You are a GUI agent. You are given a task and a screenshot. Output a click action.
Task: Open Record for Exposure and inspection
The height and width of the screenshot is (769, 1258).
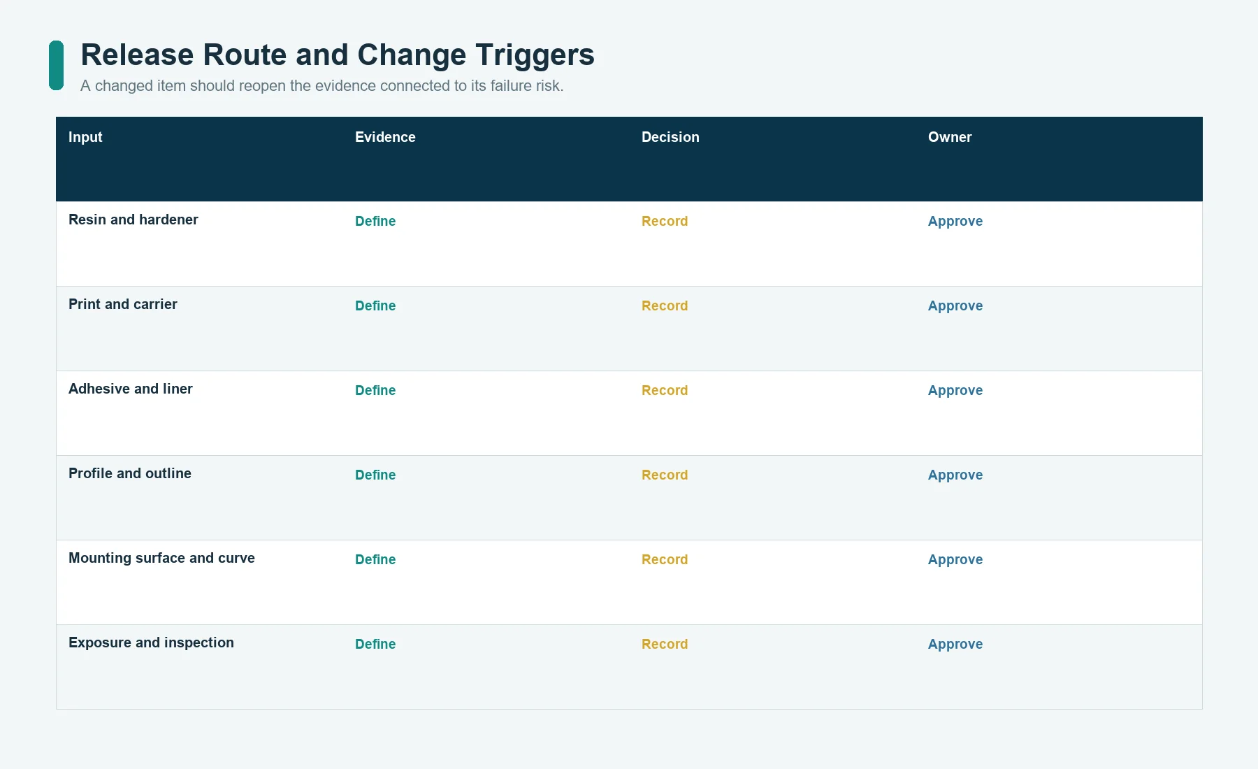(x=665, y=644)
